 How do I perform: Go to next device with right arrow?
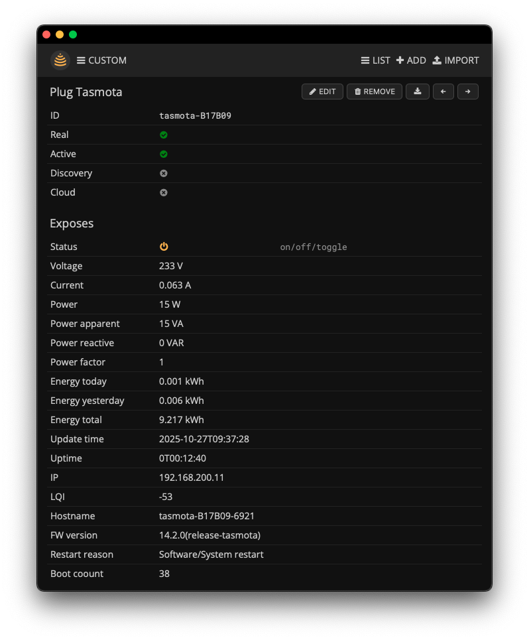click(x=468, y=92)
